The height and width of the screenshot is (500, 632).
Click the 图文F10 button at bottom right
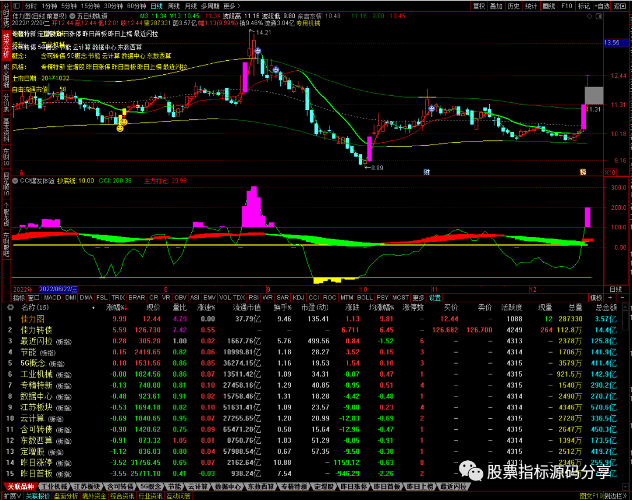click(x=591, y=496)
